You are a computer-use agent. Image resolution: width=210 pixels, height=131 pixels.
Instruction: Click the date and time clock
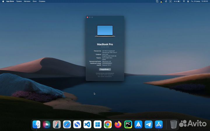click(199, 1)
